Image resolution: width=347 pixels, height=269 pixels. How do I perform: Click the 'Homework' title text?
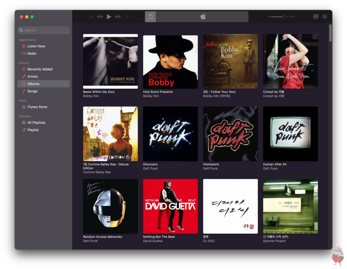(x=211, y=164)
